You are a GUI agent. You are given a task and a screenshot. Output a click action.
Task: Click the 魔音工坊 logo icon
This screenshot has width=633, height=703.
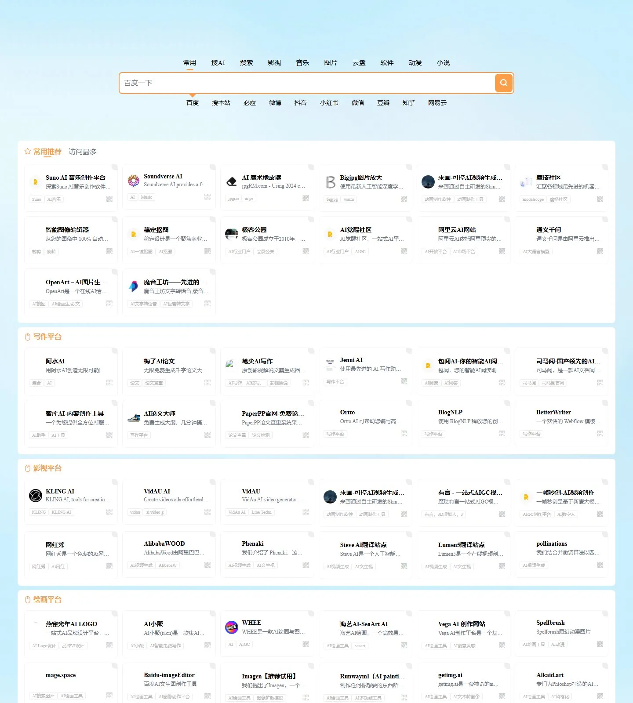coord(133,286)
